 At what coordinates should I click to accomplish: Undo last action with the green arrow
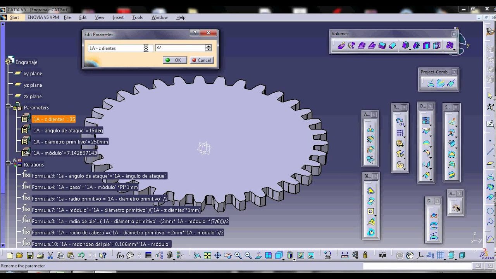click(x=81, y=255)
